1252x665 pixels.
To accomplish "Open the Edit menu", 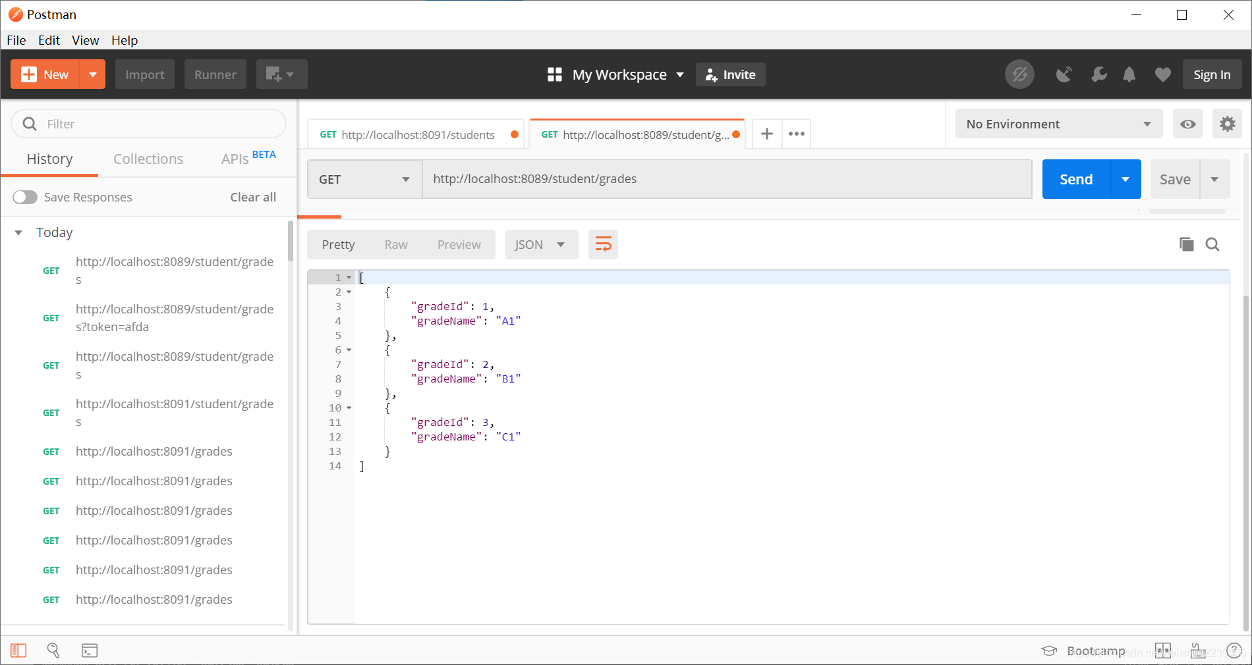I will click(49, 40).
